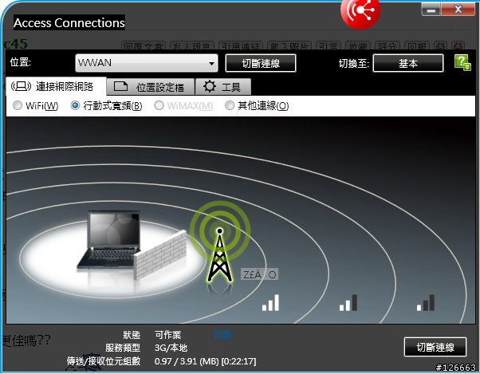Select the weakest signal bars icon
This screenshot has width=480, height=374.
[426, 303]
